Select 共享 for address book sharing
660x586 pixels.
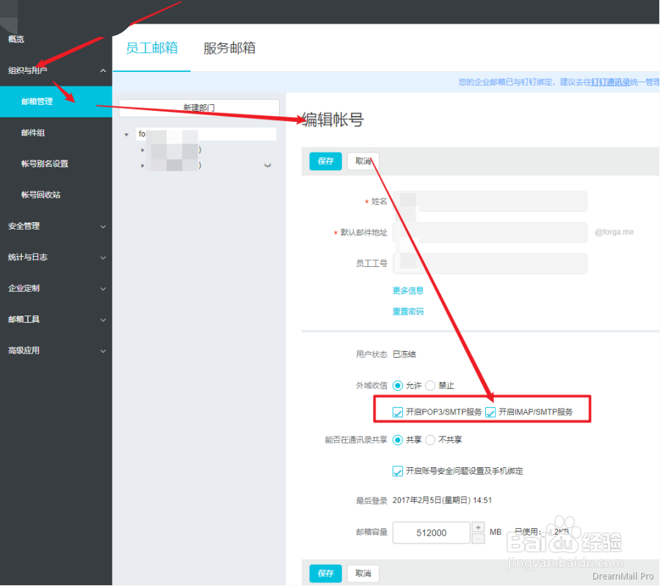(x=397, y=440)
